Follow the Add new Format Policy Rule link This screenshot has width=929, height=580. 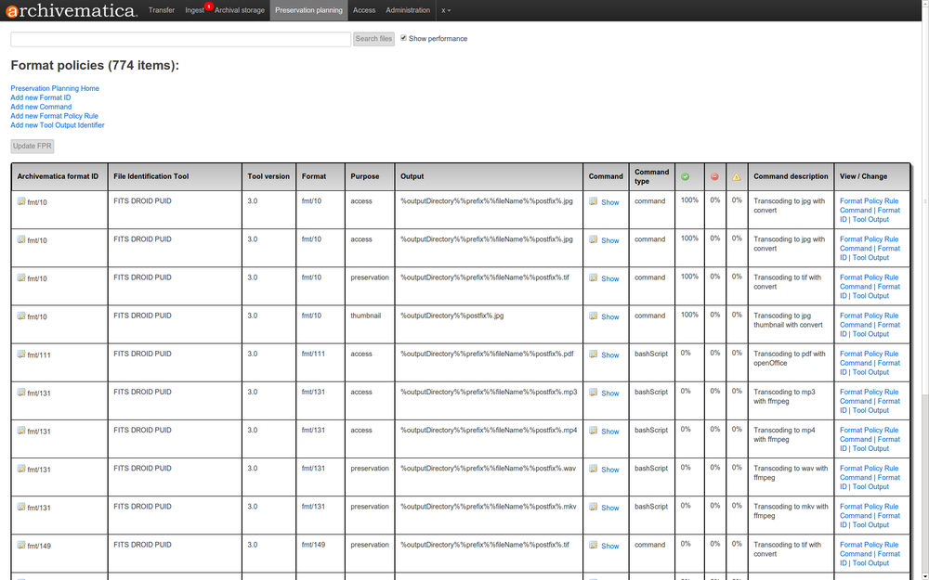[54, 116]
